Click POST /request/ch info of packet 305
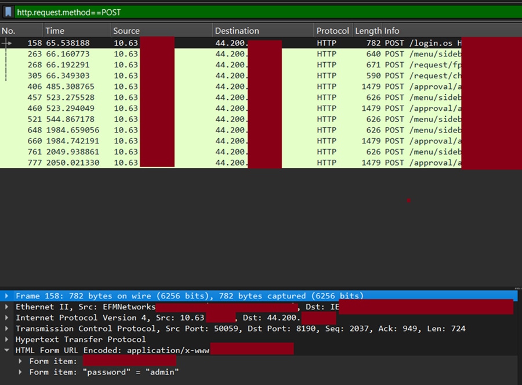Viewport: 522px width, 385px height. (x=423, y=75)
